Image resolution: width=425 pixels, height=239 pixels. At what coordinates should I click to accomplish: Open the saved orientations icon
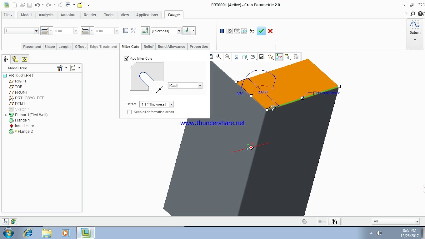click(x=253, y=57)
